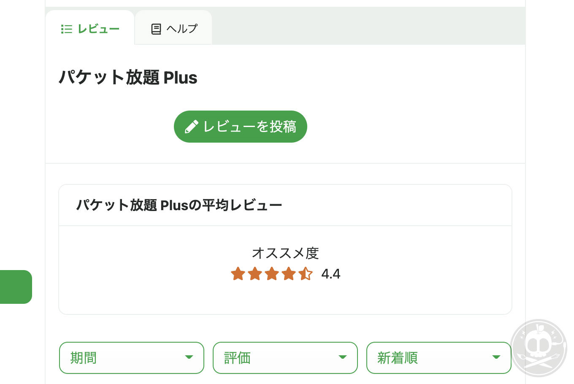Click the book icon on the ヘルプ tab

tap(156, 29)
